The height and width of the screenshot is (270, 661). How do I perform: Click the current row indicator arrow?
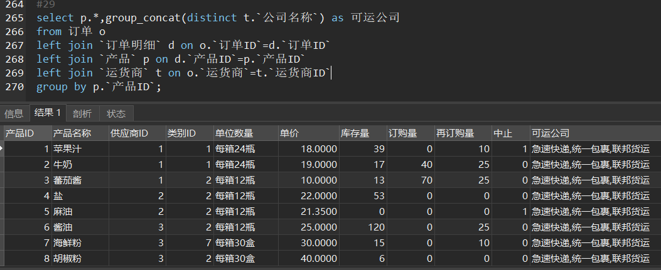tap(2, 149)
